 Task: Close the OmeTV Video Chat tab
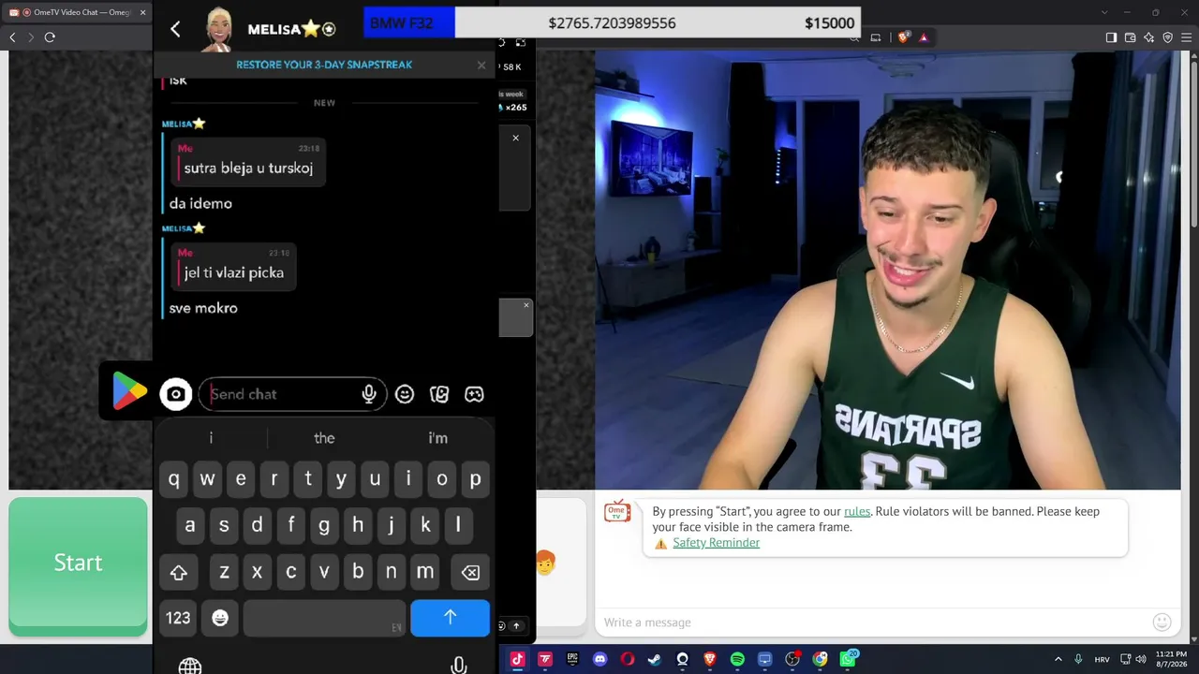point(143,12)
